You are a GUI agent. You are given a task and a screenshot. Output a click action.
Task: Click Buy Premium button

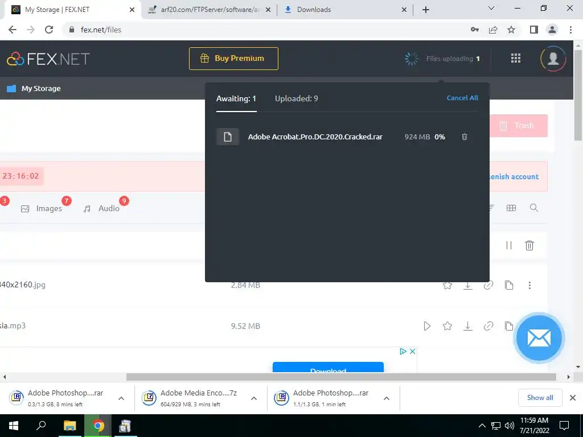coord(233,59)
